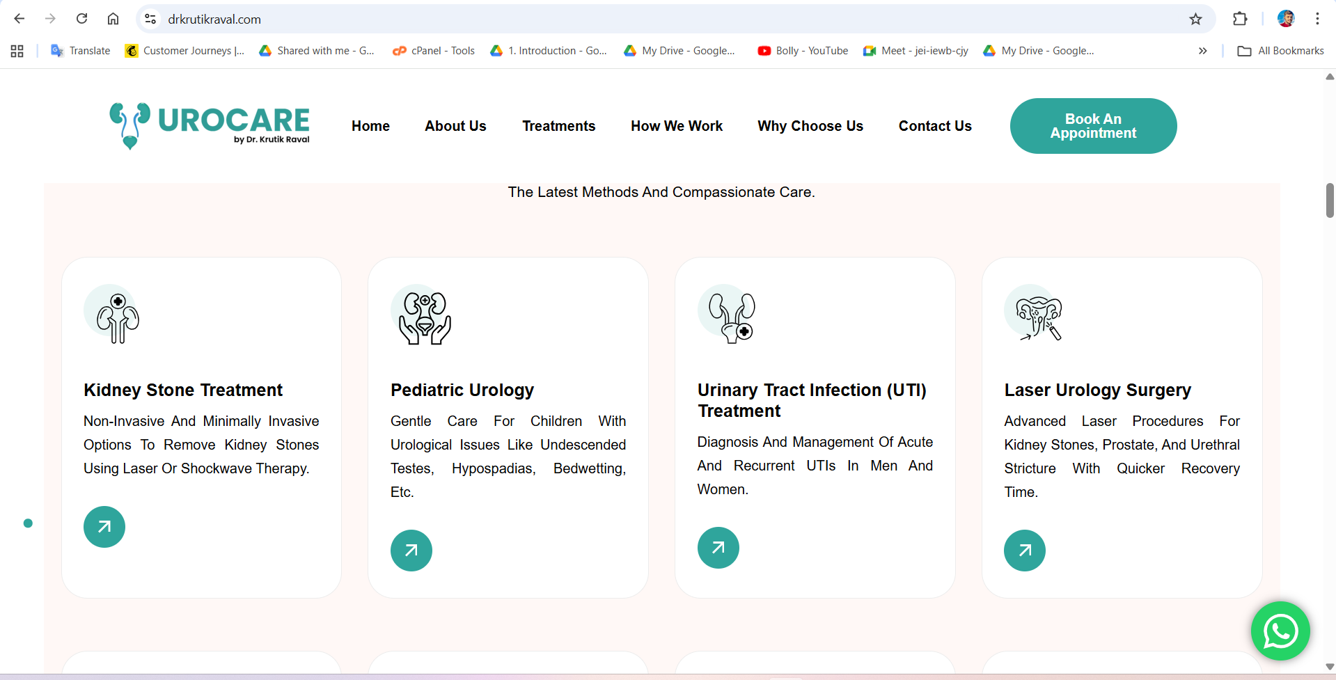1336x680 pixels.
Task: Click the page vertical scrollbar thumb
Action: 1329,200
